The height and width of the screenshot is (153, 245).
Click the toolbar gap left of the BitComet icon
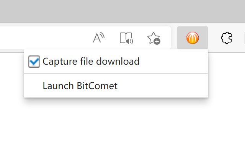pos(174,38)
